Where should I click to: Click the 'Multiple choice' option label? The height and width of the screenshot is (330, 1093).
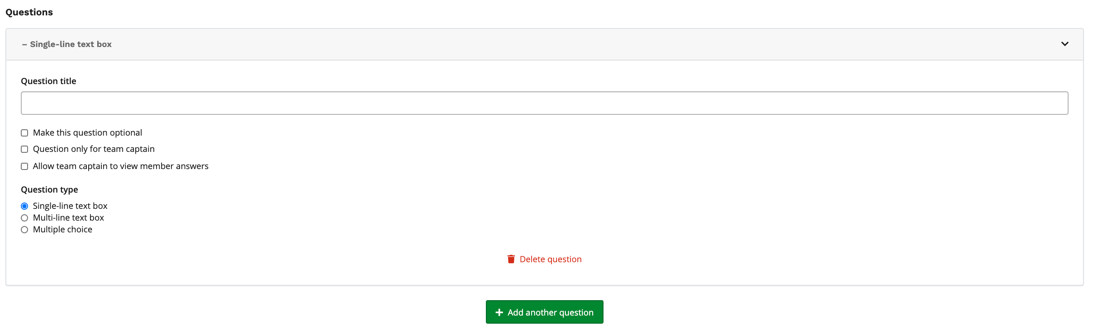pyautogui.click(x=62, y=229)
